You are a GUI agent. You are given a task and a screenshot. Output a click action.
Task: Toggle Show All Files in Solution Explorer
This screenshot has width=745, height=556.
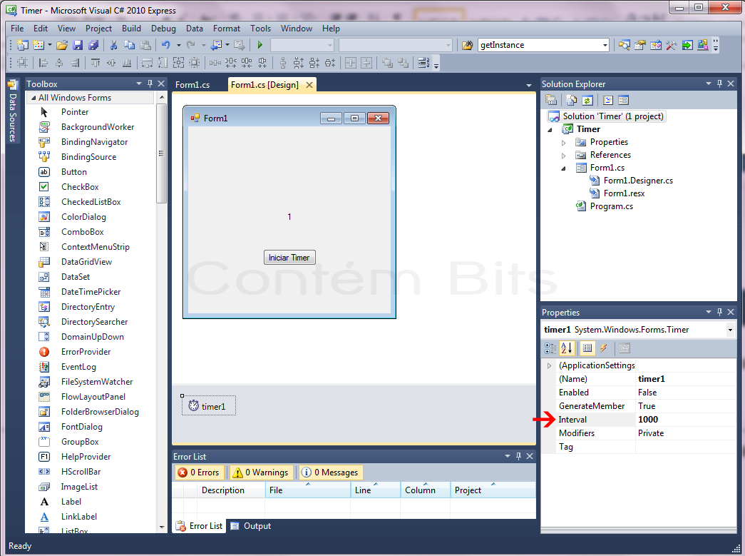point(572,101)
